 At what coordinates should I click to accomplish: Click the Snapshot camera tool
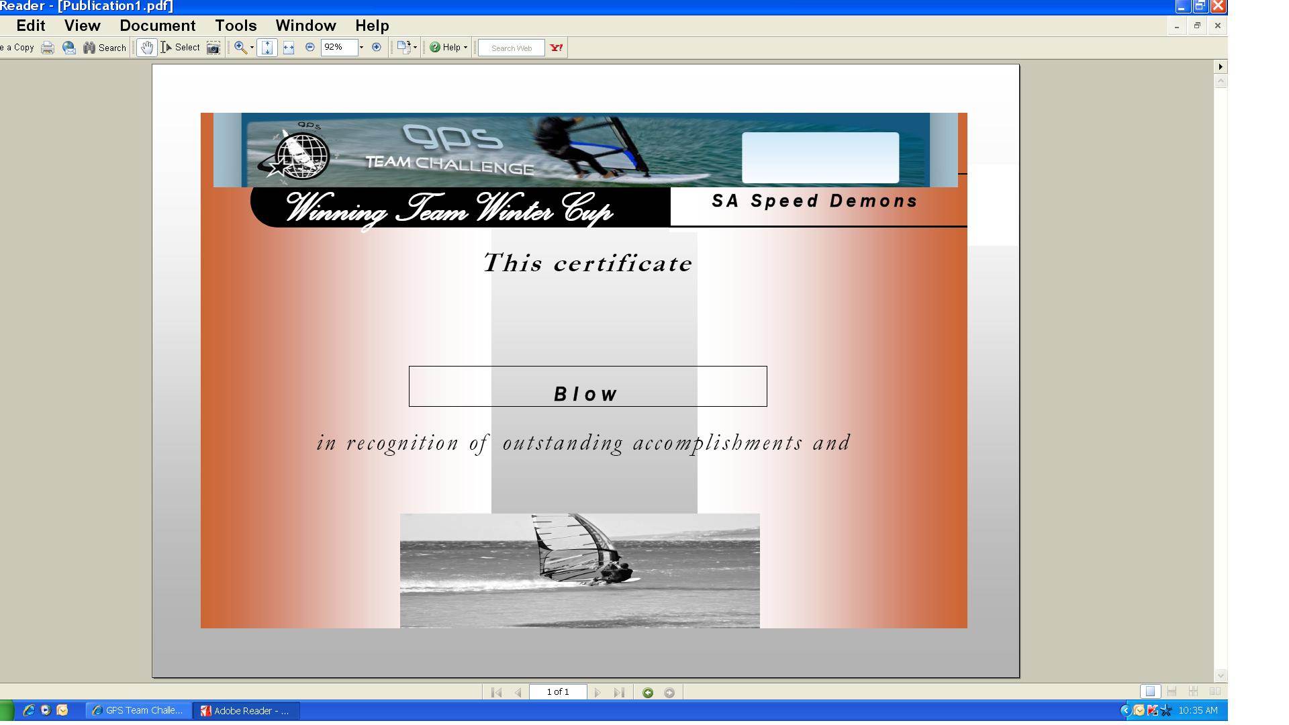pyautogui.click(x=213, y=48)
